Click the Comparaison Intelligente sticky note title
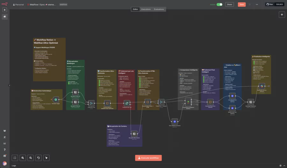The width and height of the screenshot is (287, 168). click(x=188, y=70)
